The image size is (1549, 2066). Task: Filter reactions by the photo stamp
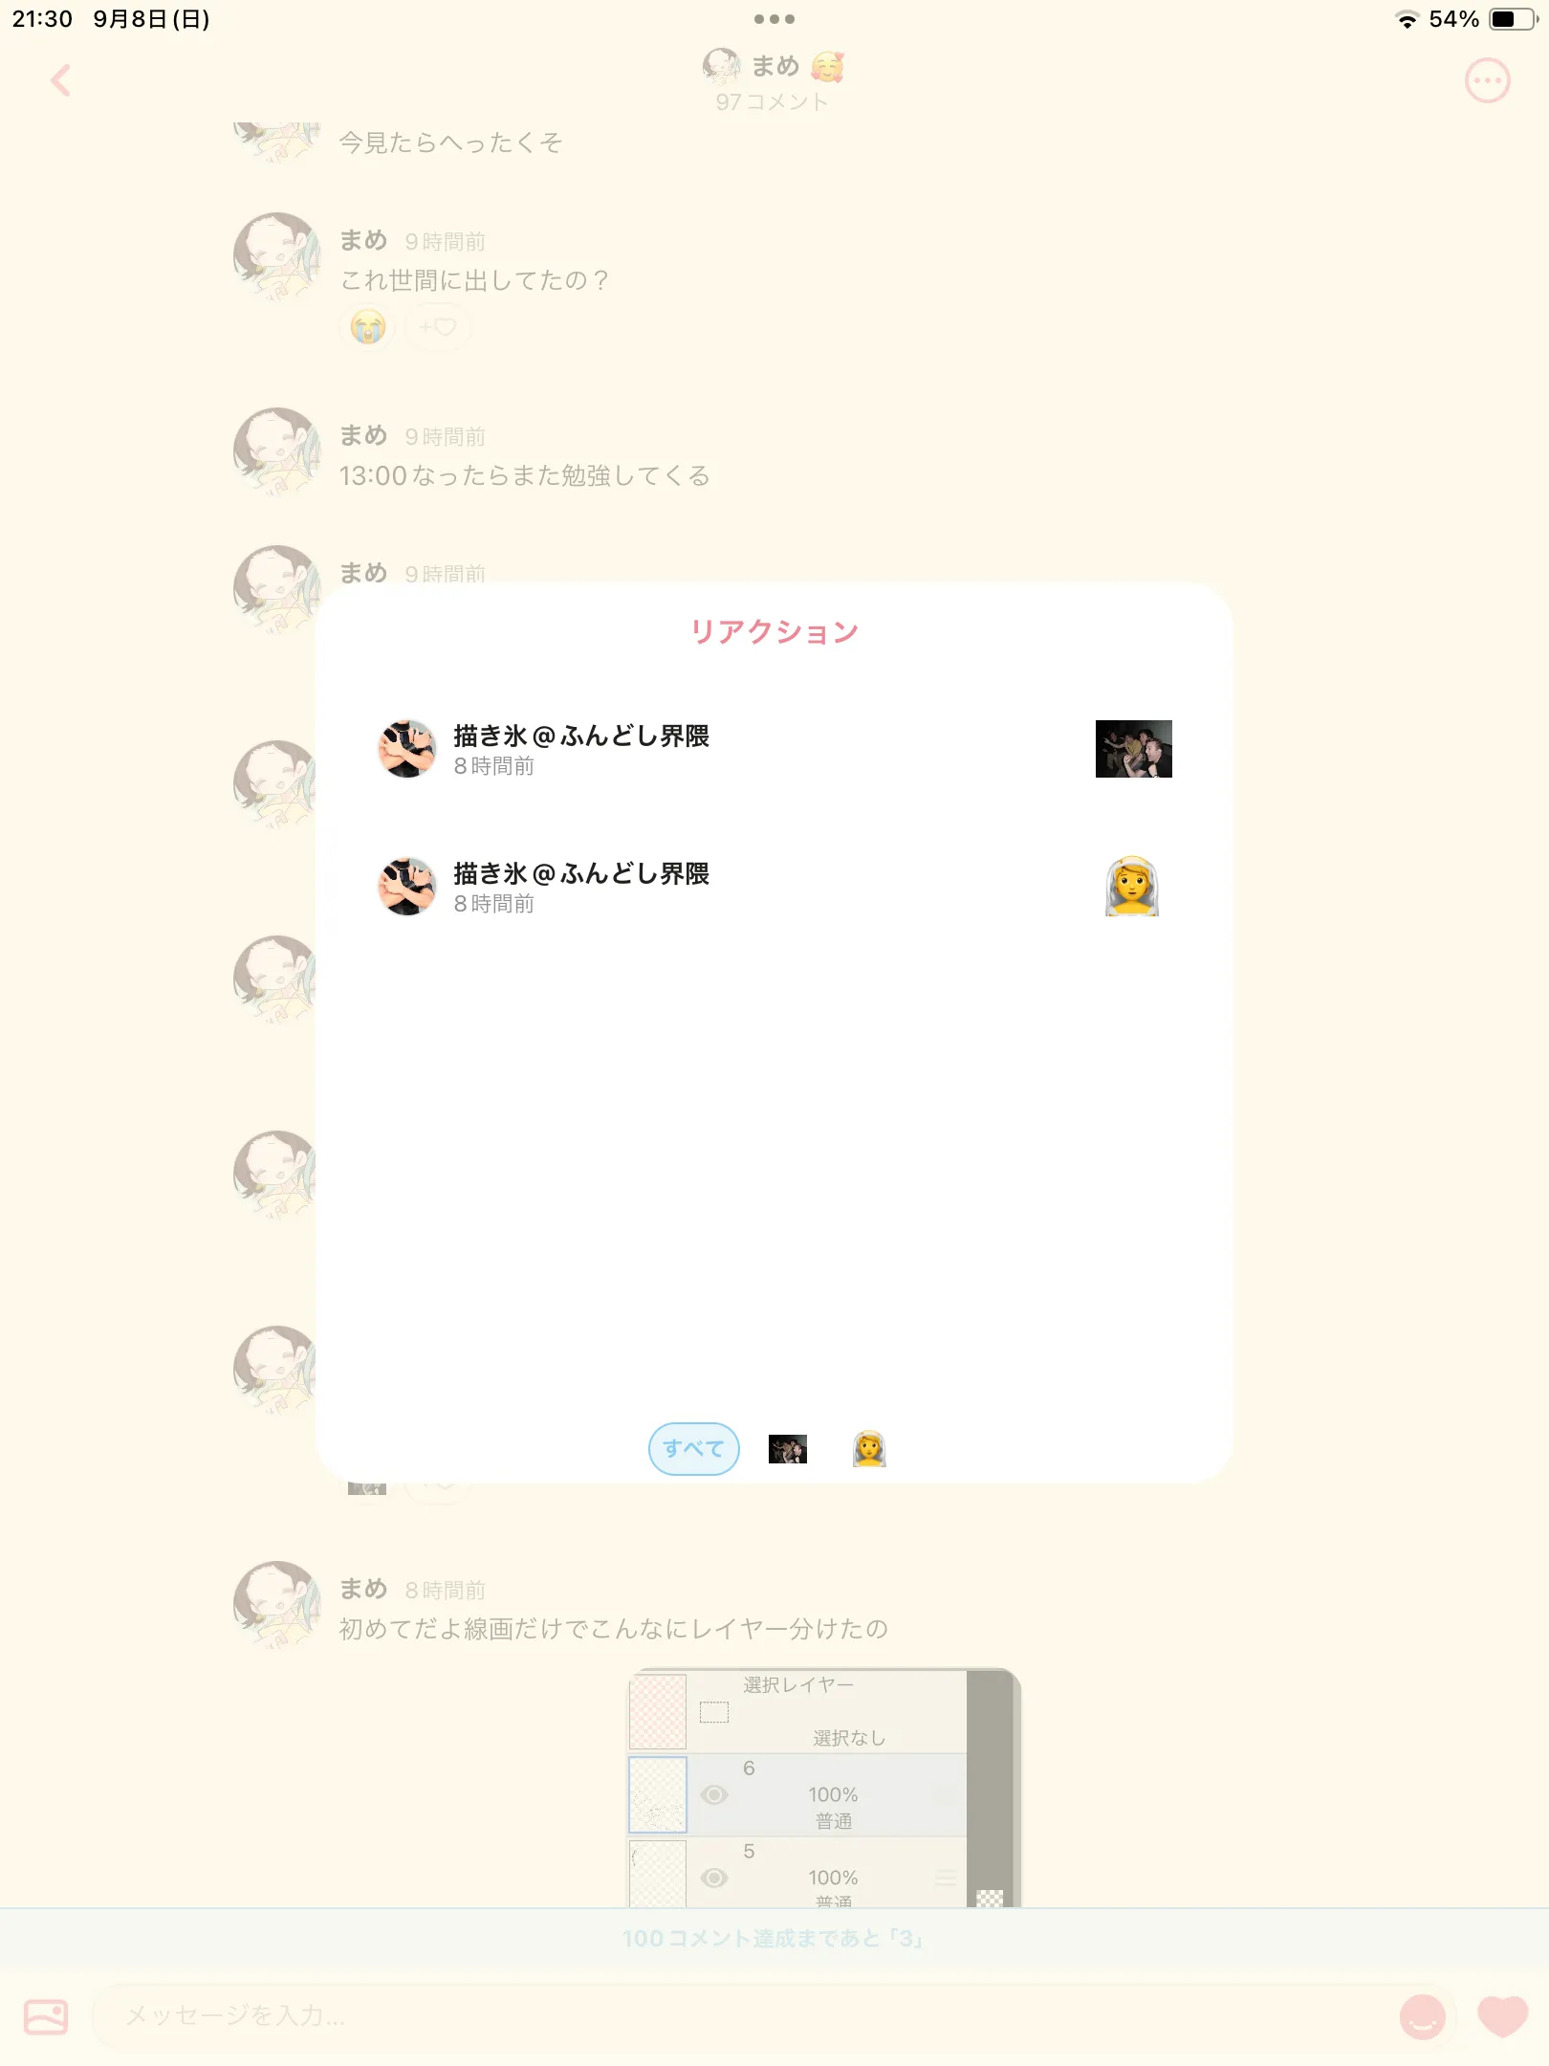tap(788, 1449)
